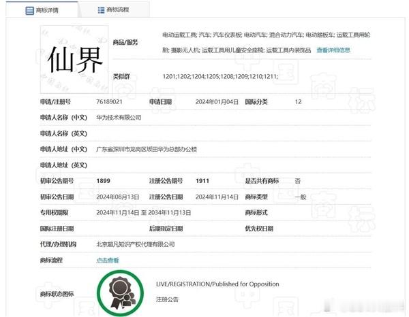This screenshot has height=317, width=409.
Task: Click the 商标详情 tab document icon
Action: point(29,11)
